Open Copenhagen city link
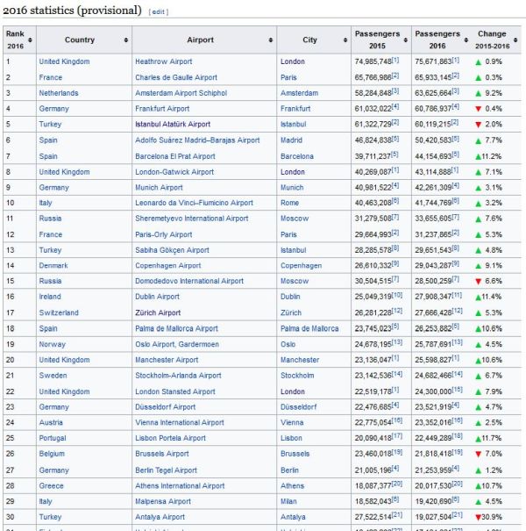The image size is (526, 531). 301,265
